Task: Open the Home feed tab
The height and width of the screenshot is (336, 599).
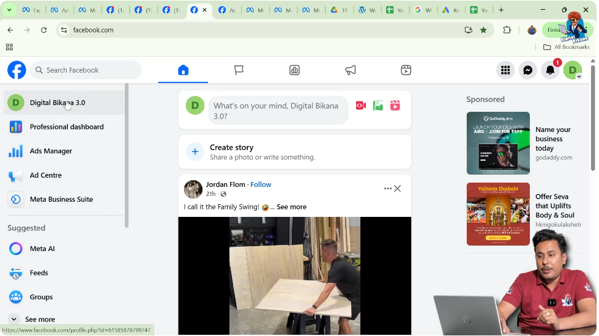Action: click(184, 70)
